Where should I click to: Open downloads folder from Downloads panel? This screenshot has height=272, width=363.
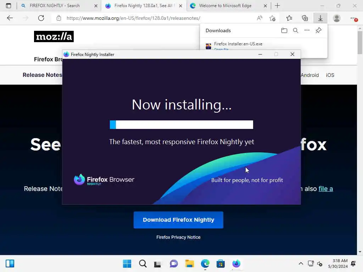(284, 30)
